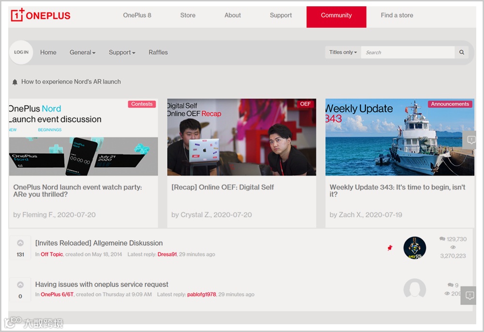Open the Weekly Update 343 ship thumbnail
Image resolution: width=484 pixels, height=332 pixels.
point(400,137)
